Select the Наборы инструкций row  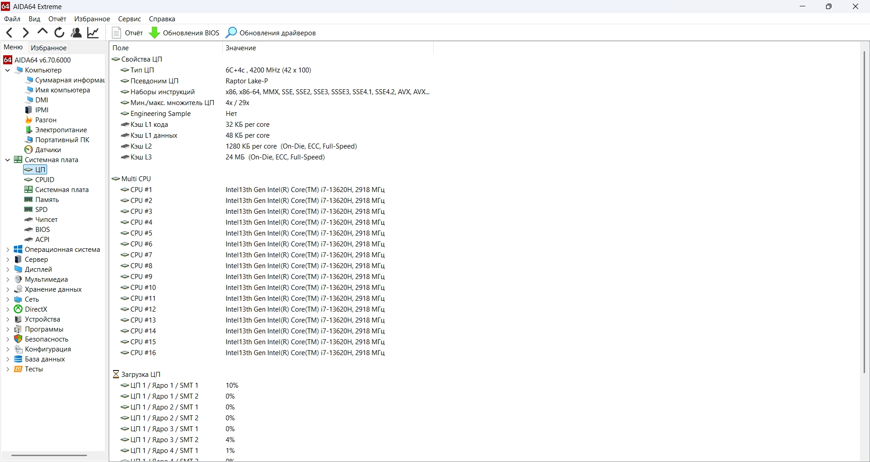click(x=271, y=92)
